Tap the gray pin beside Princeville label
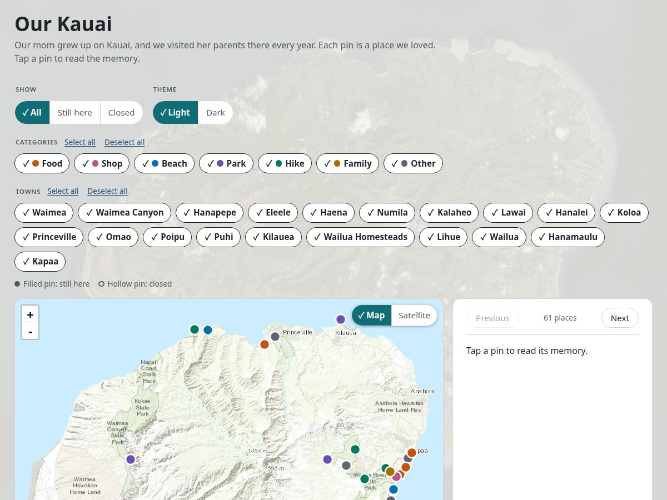 (x=275, y=337)
